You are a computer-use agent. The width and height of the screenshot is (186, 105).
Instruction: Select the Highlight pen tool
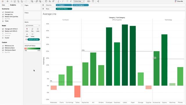click(58, 1)
